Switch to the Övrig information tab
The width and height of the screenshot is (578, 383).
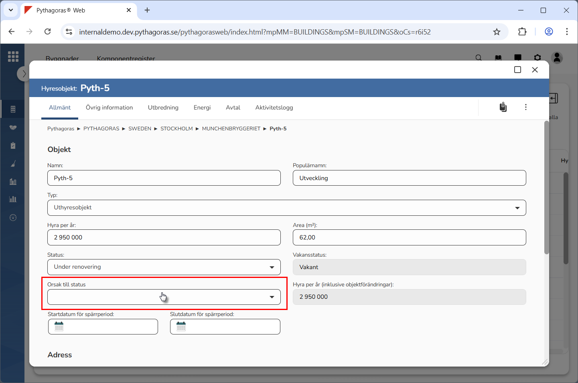(x=109, y=107)
